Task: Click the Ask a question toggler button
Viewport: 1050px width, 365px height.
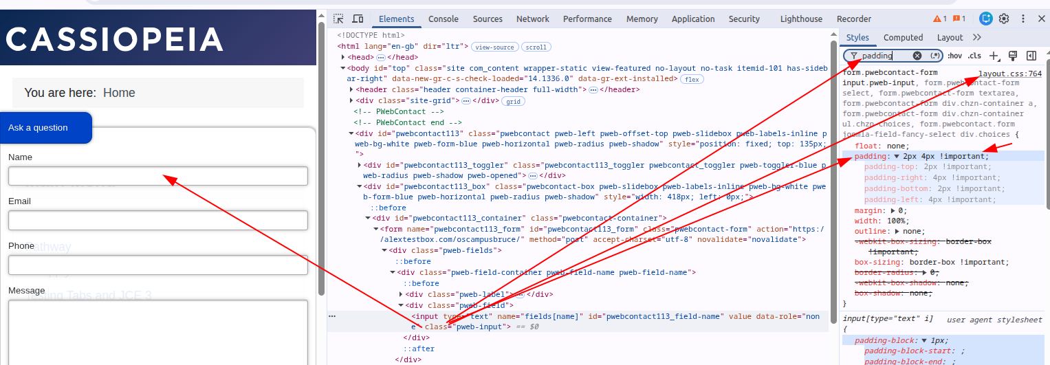Action: [45, 128]
